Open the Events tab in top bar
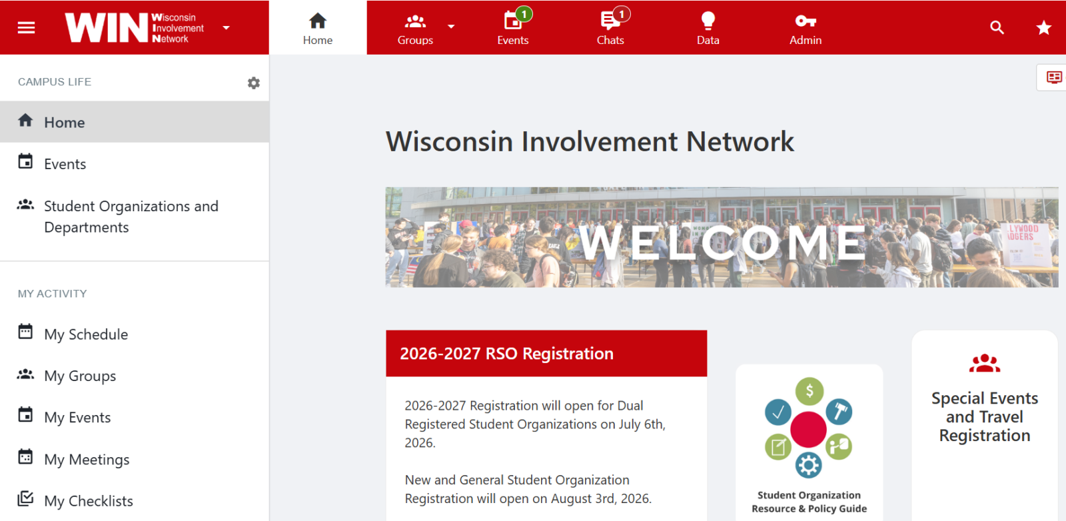This screenshot has height=521, width=1066. pyautogui.click(x=513, y=28)
